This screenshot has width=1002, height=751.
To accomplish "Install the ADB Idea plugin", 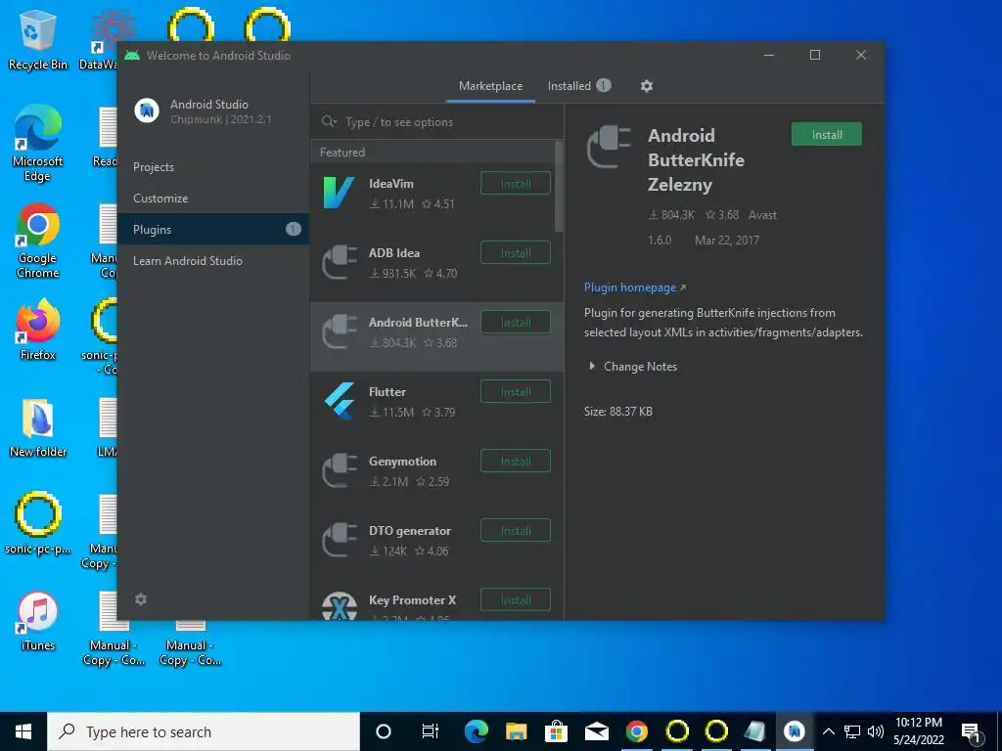I will point(516,253).
